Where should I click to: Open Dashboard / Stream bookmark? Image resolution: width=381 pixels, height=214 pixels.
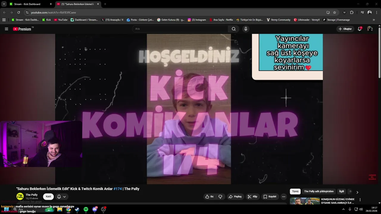pos(84,20)
